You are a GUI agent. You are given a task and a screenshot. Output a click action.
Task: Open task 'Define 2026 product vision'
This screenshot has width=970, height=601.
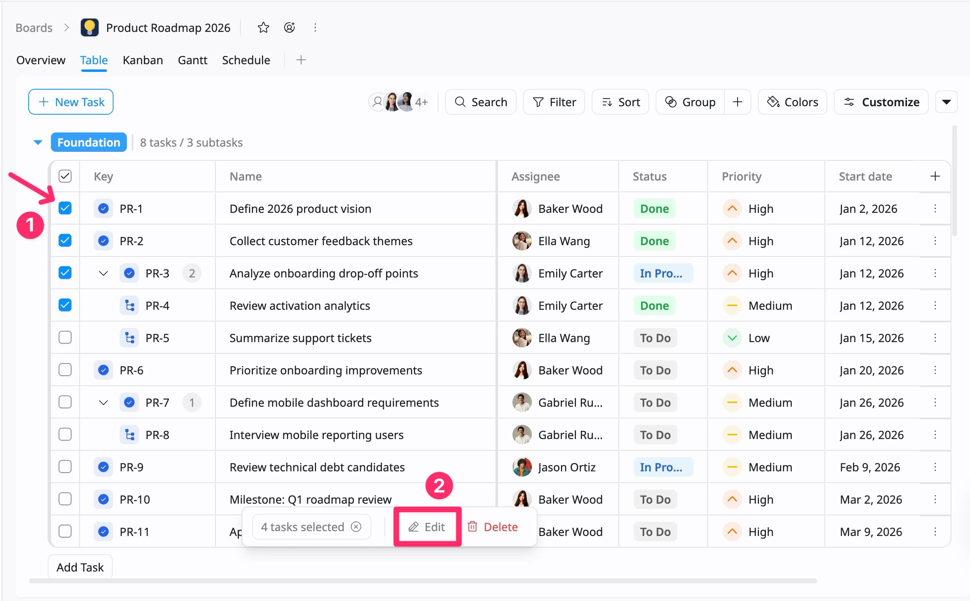coord(300,208)
